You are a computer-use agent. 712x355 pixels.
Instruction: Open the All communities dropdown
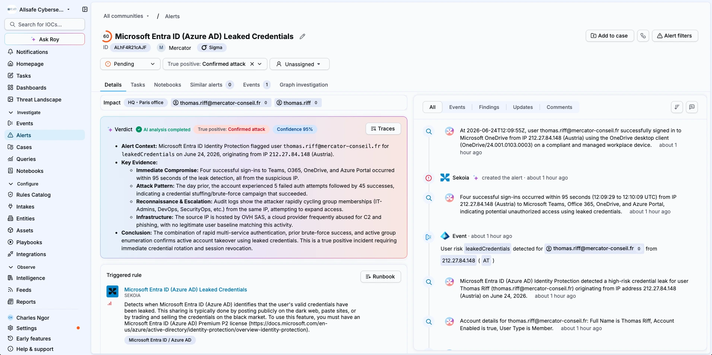126,16
